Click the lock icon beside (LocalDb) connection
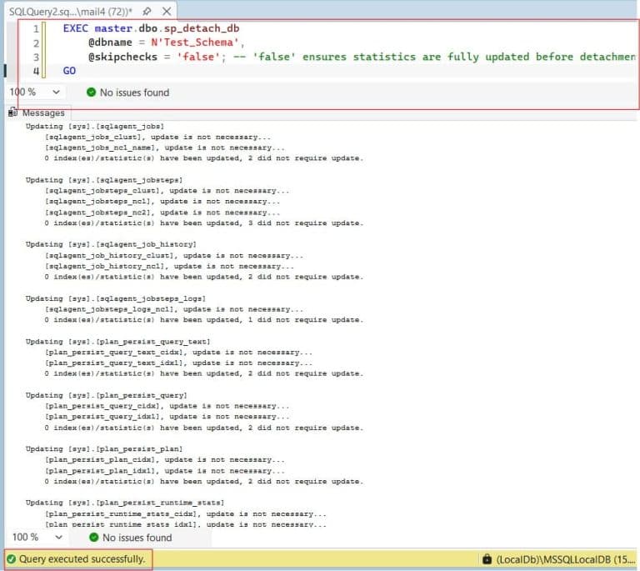Screen dimensions: 640x571 [487, 558]
